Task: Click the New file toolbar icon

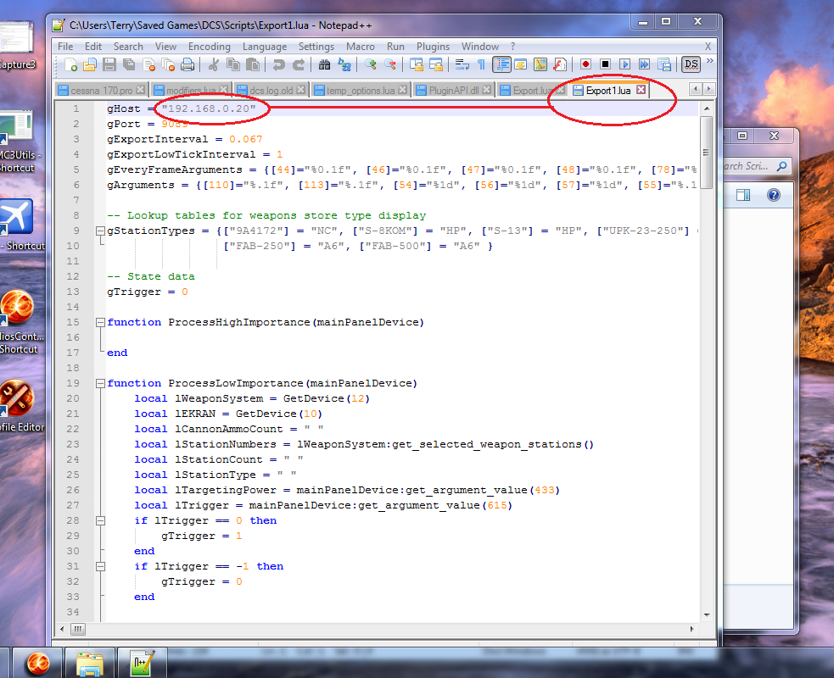Action: 71,64
